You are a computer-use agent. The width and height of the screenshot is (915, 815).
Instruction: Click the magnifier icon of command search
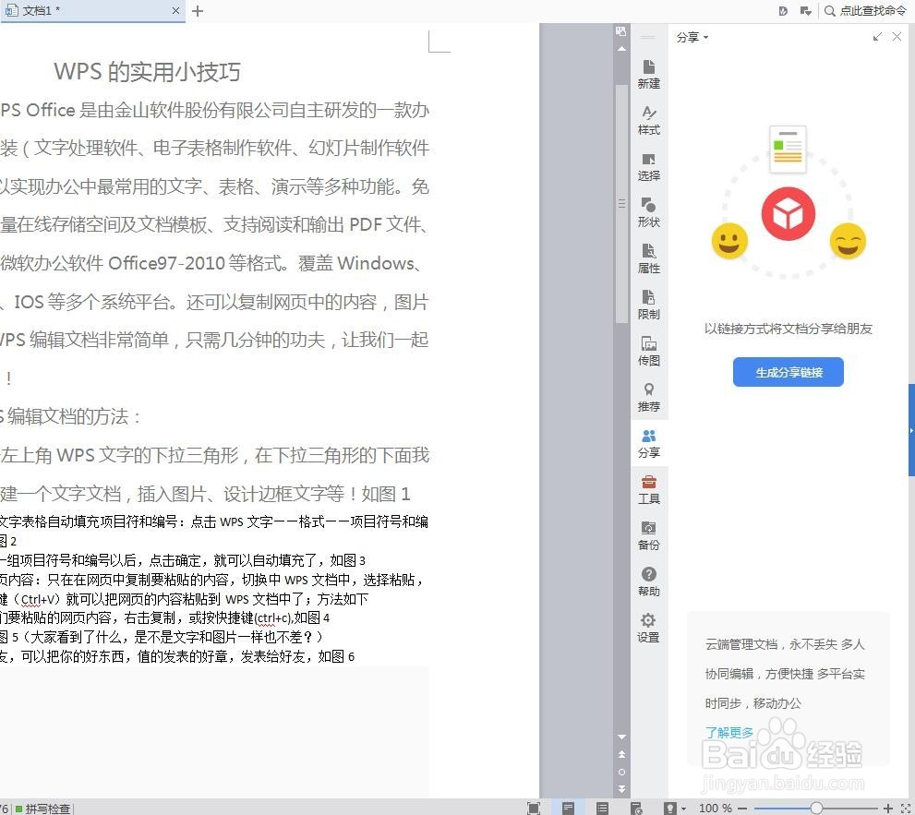829,10
